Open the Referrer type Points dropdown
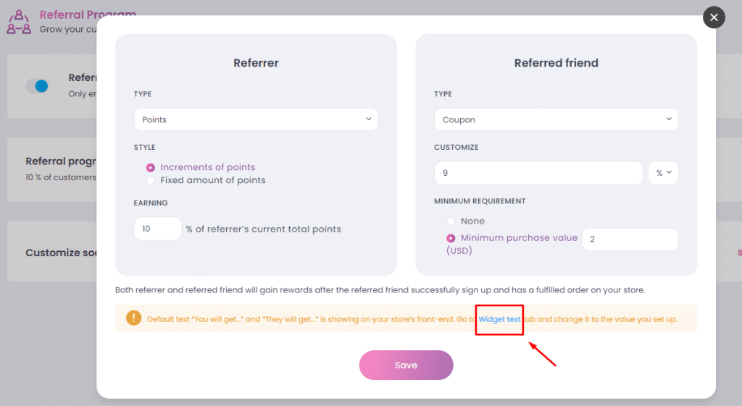The width and height of the screenshot is (742, 406). (256, 119)
